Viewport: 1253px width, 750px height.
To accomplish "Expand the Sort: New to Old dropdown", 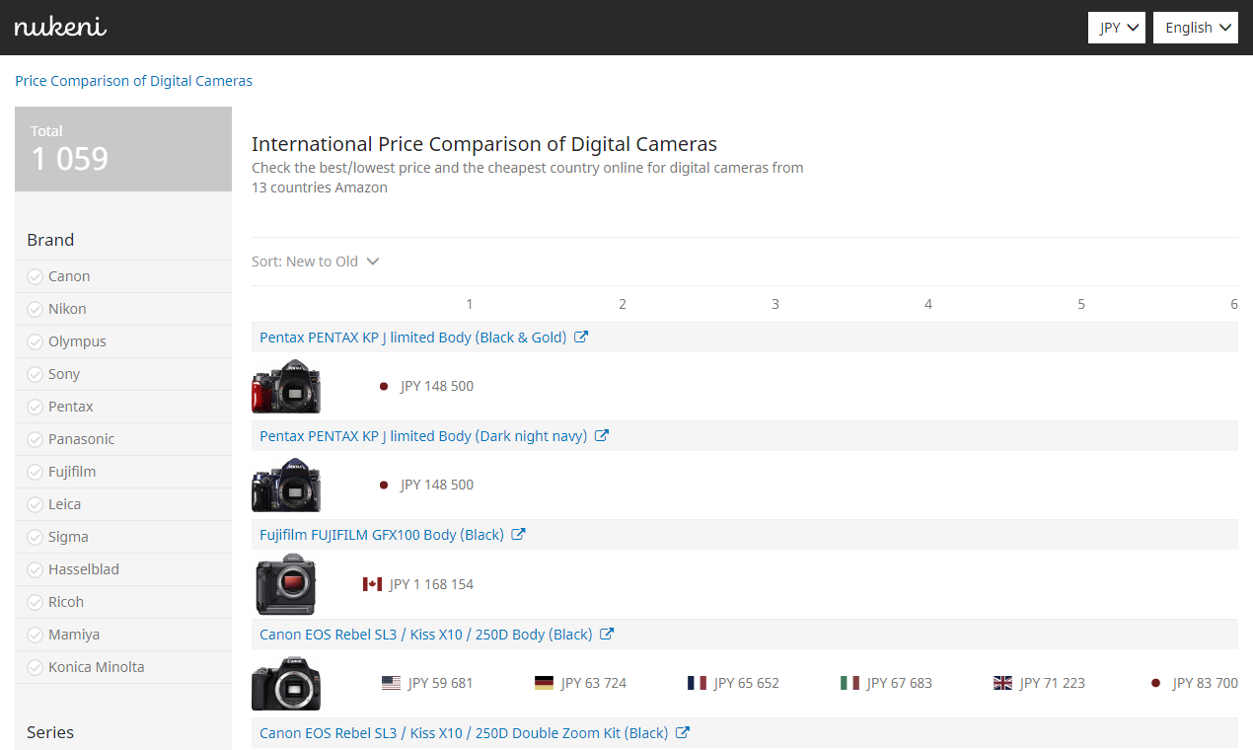I will (316, 261).
